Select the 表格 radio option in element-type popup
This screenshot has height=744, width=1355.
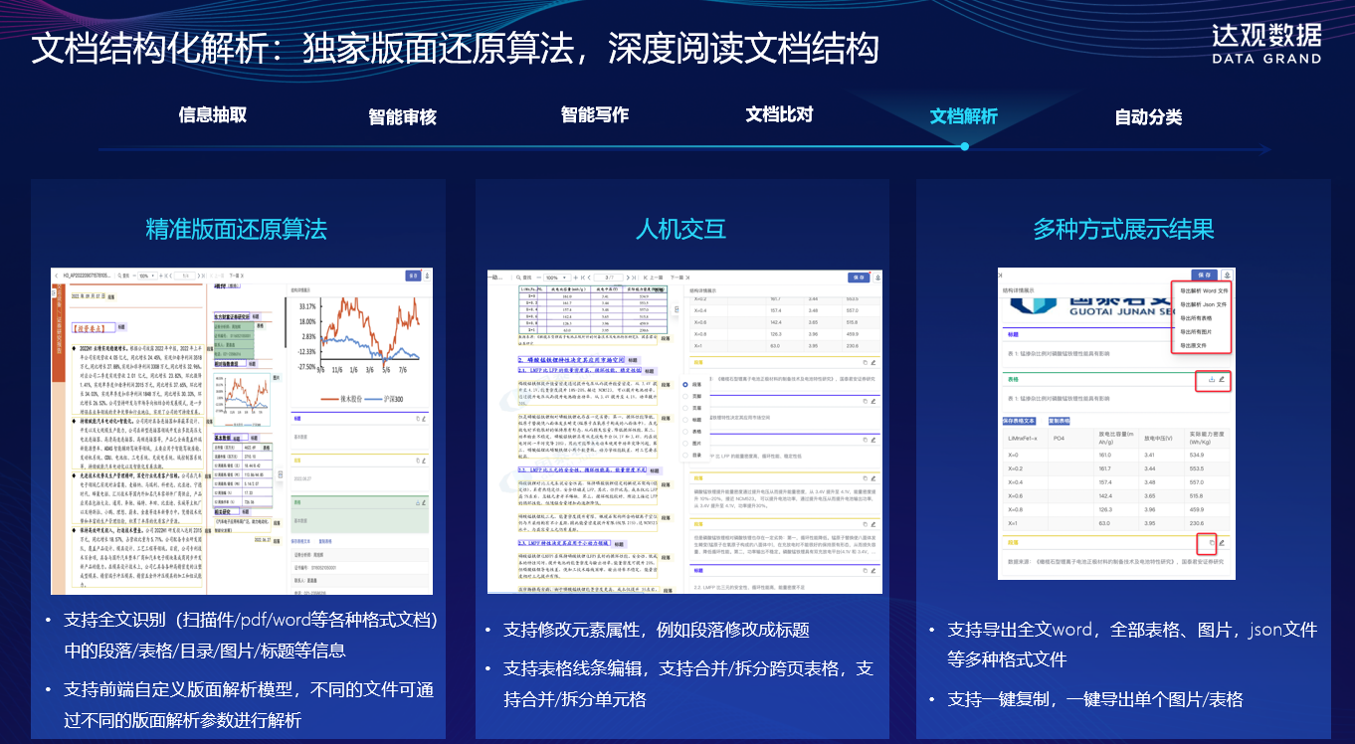tap(685, 431)
